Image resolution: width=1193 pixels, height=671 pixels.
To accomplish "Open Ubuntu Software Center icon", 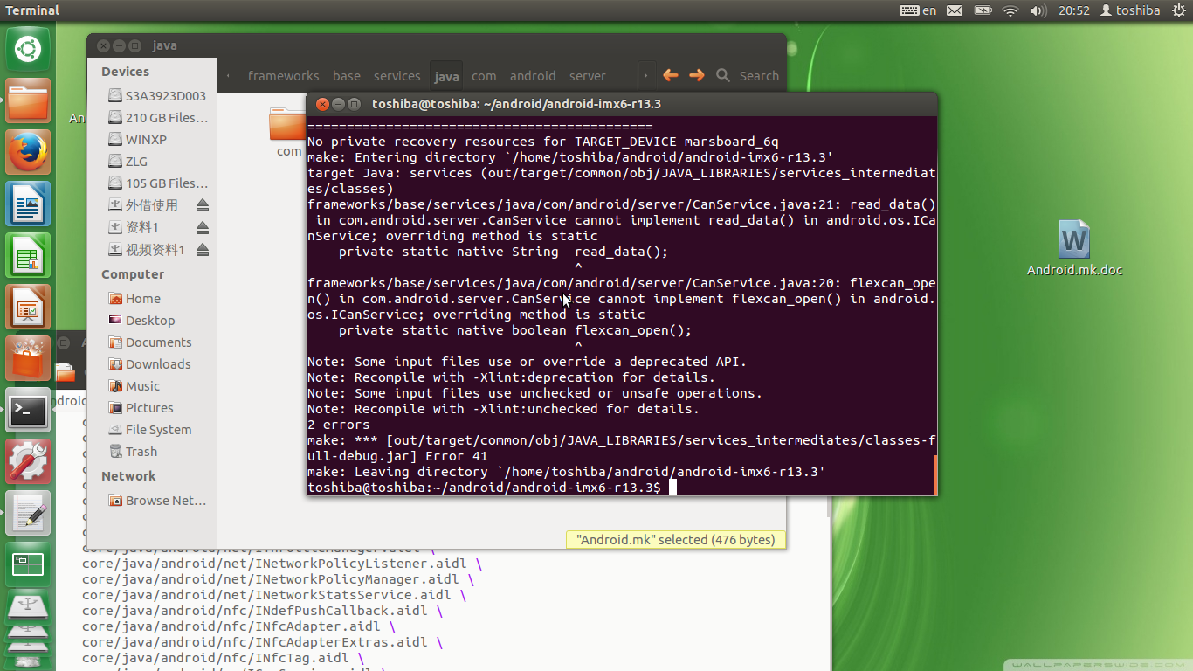I will [28, 358].
